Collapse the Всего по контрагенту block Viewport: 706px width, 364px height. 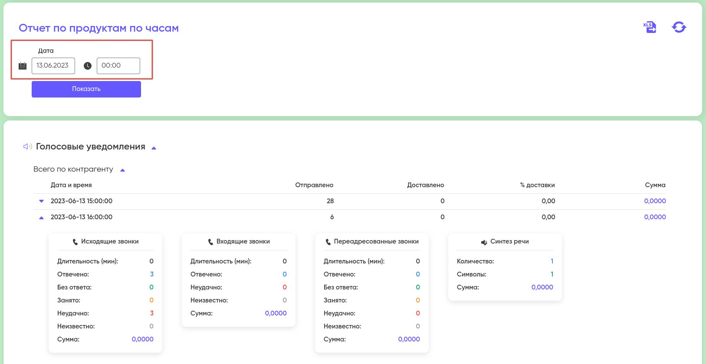(122, 170)
